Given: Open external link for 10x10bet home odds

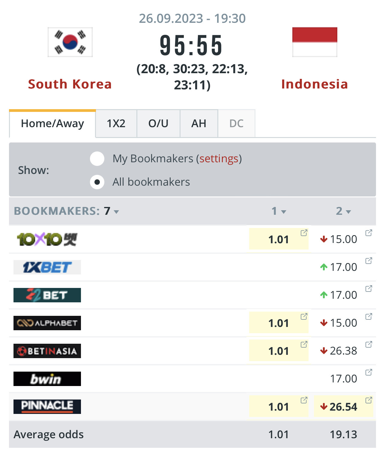Looking at the screenshot, I should click(x=304, y=233).
